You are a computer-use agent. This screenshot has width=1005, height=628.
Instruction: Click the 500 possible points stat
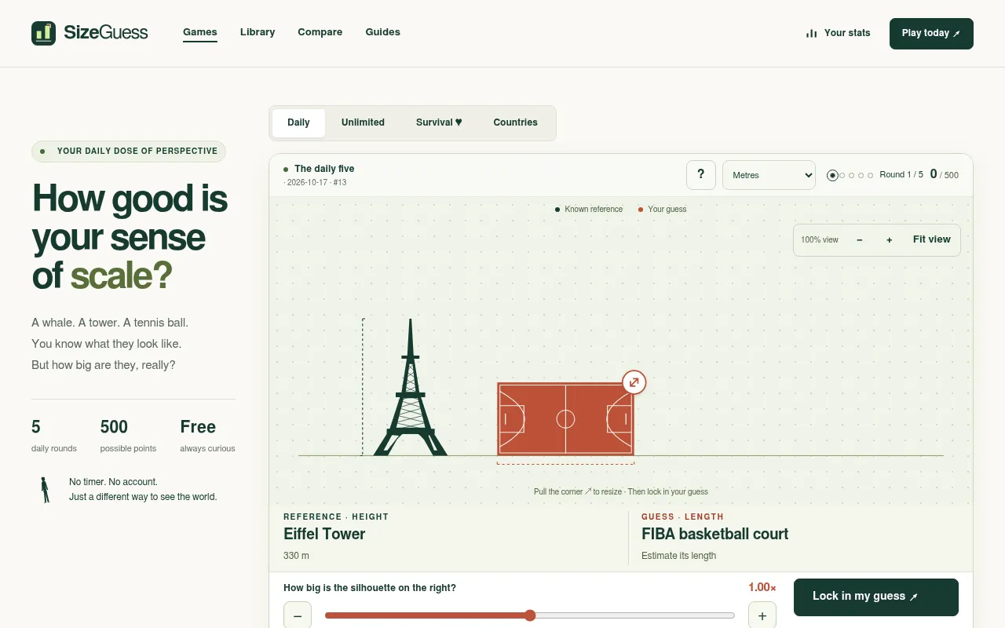coord(128,436)
